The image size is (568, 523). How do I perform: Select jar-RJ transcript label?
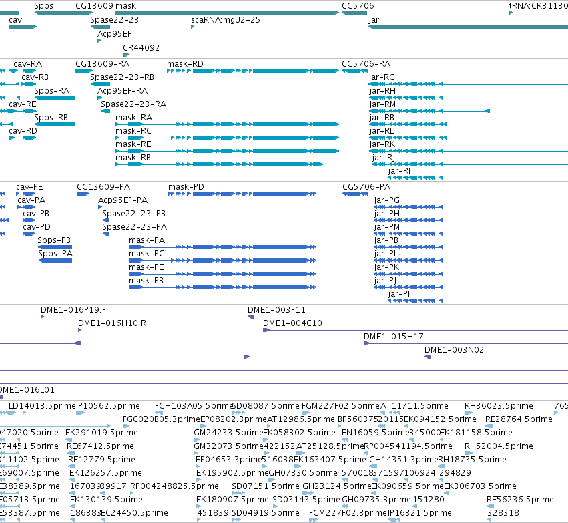(384, 158)
